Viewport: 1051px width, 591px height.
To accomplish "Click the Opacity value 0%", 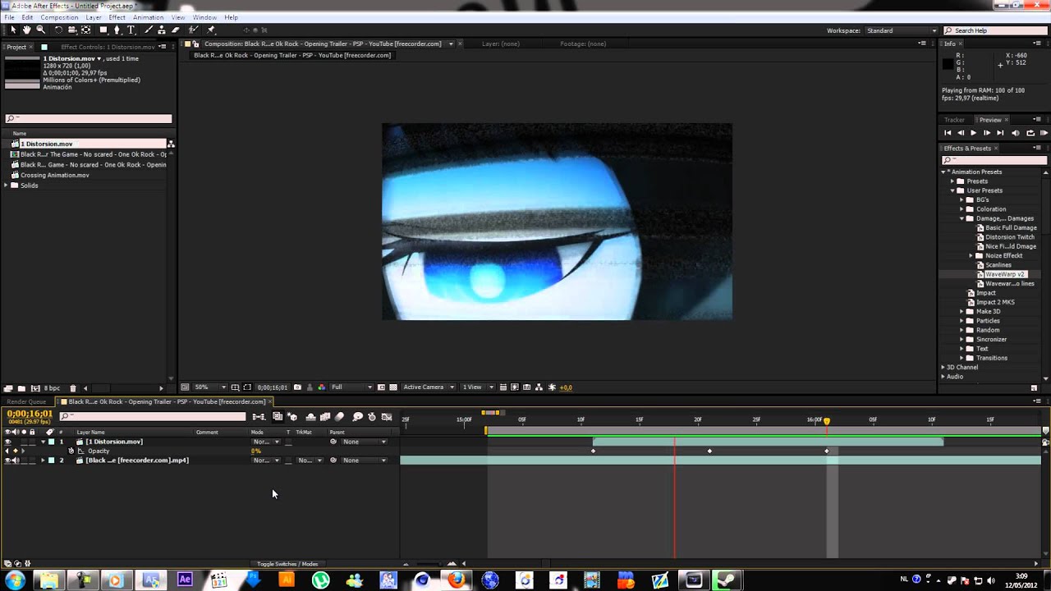I will [256, 451].
